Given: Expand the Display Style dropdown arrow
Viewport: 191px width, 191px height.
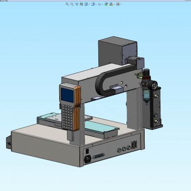Looking at the screenshot, I should 96,4.
